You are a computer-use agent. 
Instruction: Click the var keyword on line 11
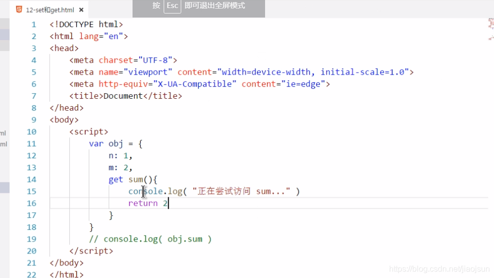pyautogui.click(x=96, y=144)
